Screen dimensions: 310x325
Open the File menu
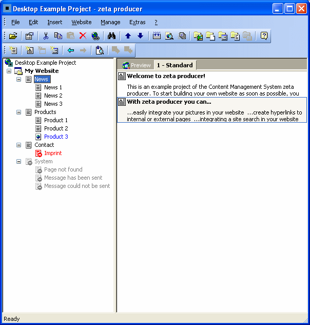coord(15,22)
